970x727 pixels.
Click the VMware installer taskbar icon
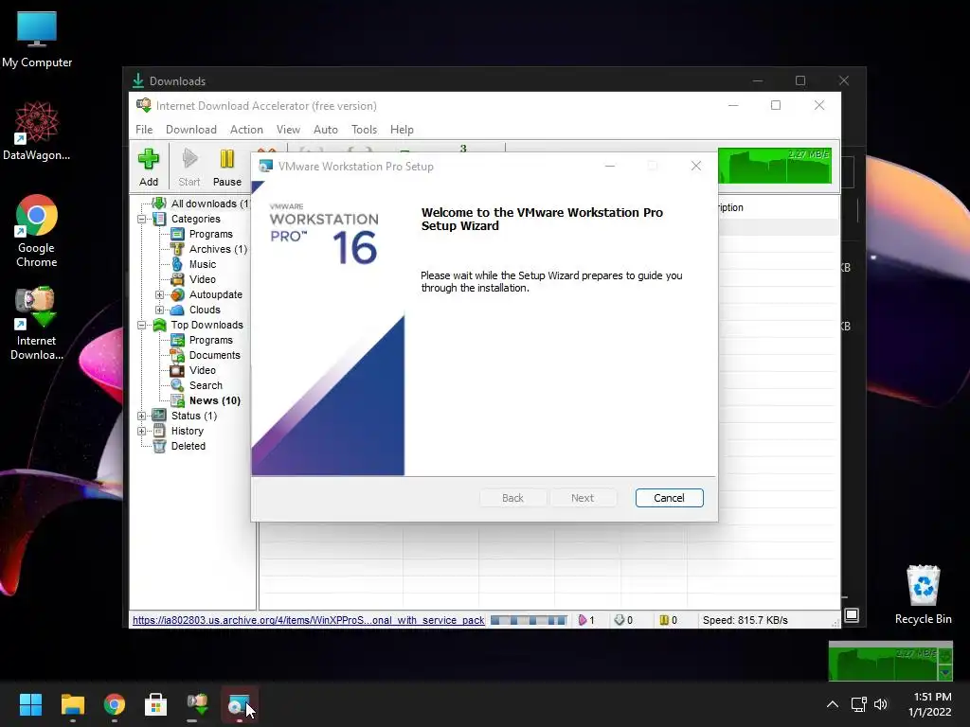240,704
